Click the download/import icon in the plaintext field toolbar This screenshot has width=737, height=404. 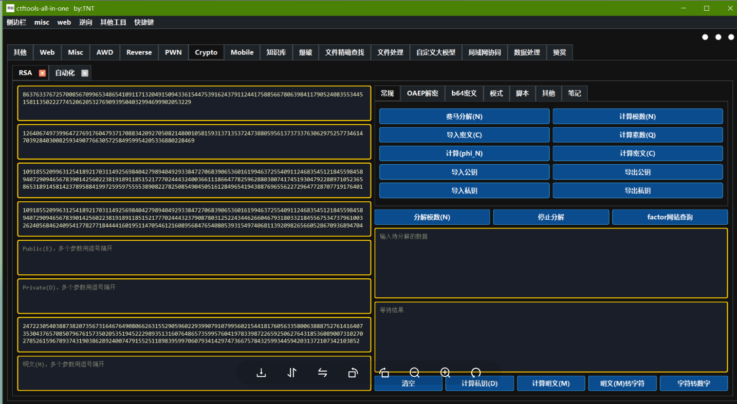coord(261,373)
